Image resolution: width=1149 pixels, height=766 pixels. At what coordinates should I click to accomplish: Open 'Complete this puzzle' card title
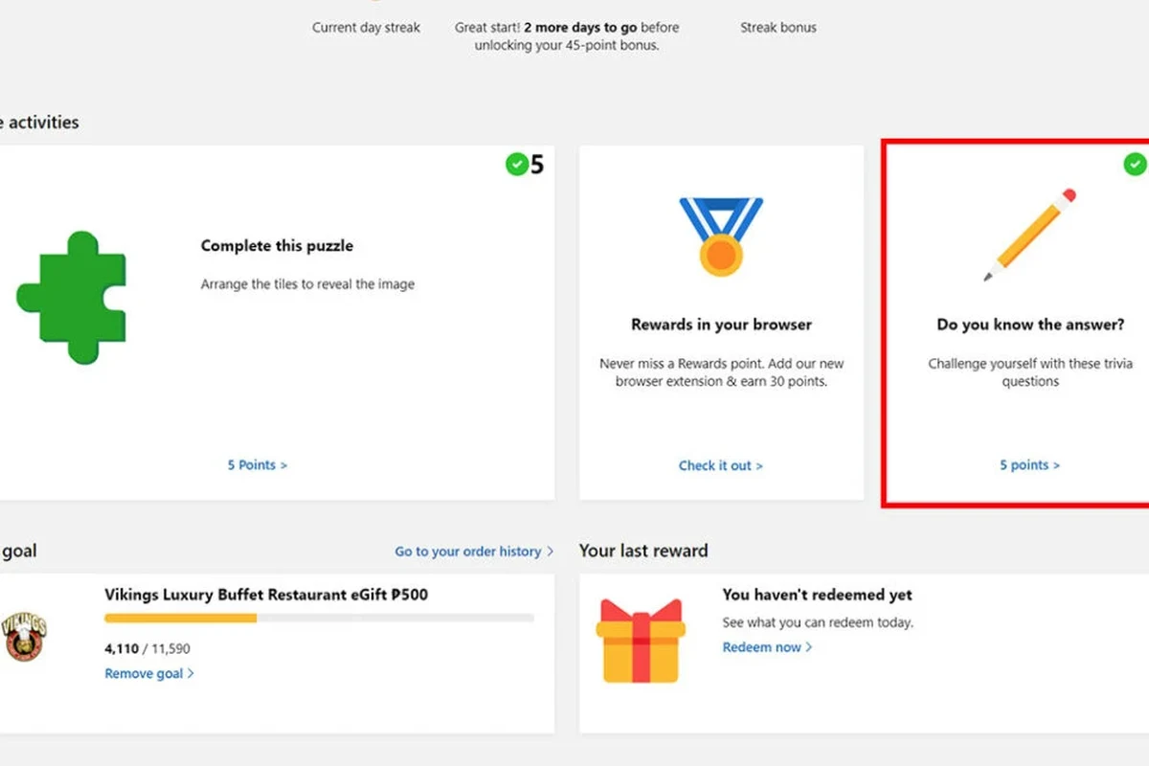click(277, 246)
